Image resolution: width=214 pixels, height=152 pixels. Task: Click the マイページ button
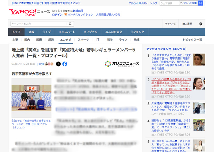171,24
